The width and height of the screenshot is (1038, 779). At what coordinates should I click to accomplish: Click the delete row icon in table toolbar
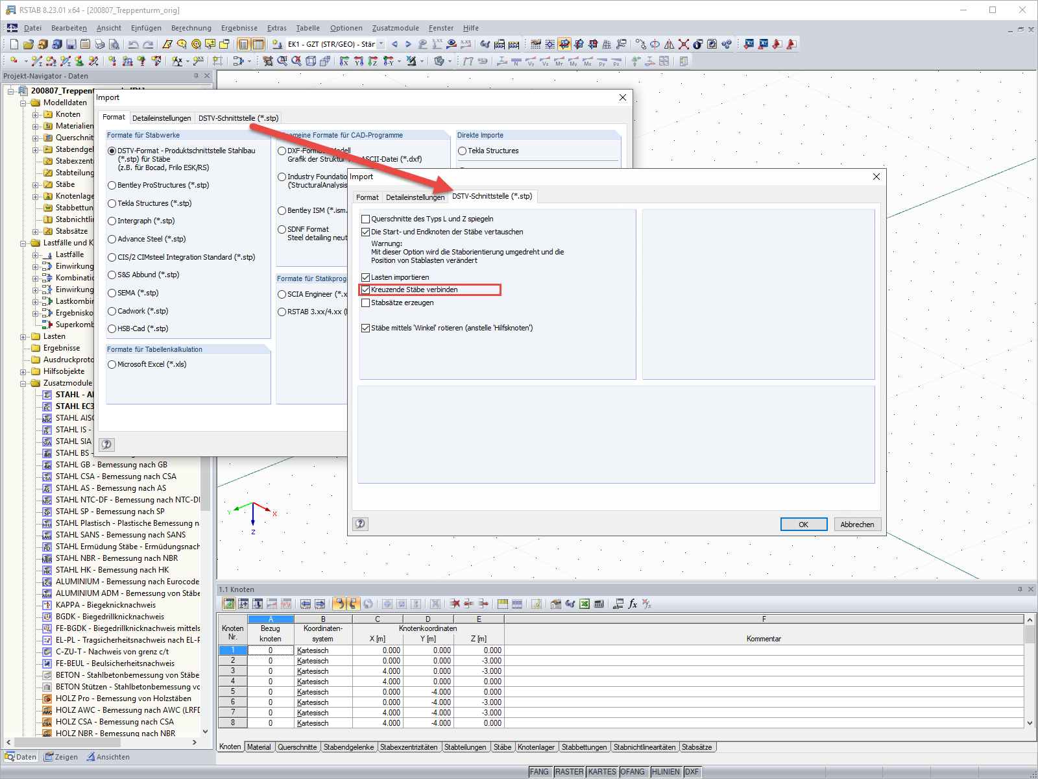point(455,604)
